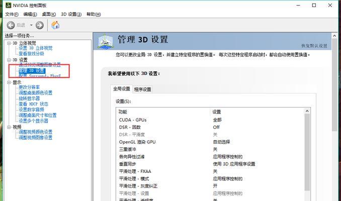Select 管理 3D 设置 in task tree
This screenshot has height=201, width=341.
tap(32, 70)
